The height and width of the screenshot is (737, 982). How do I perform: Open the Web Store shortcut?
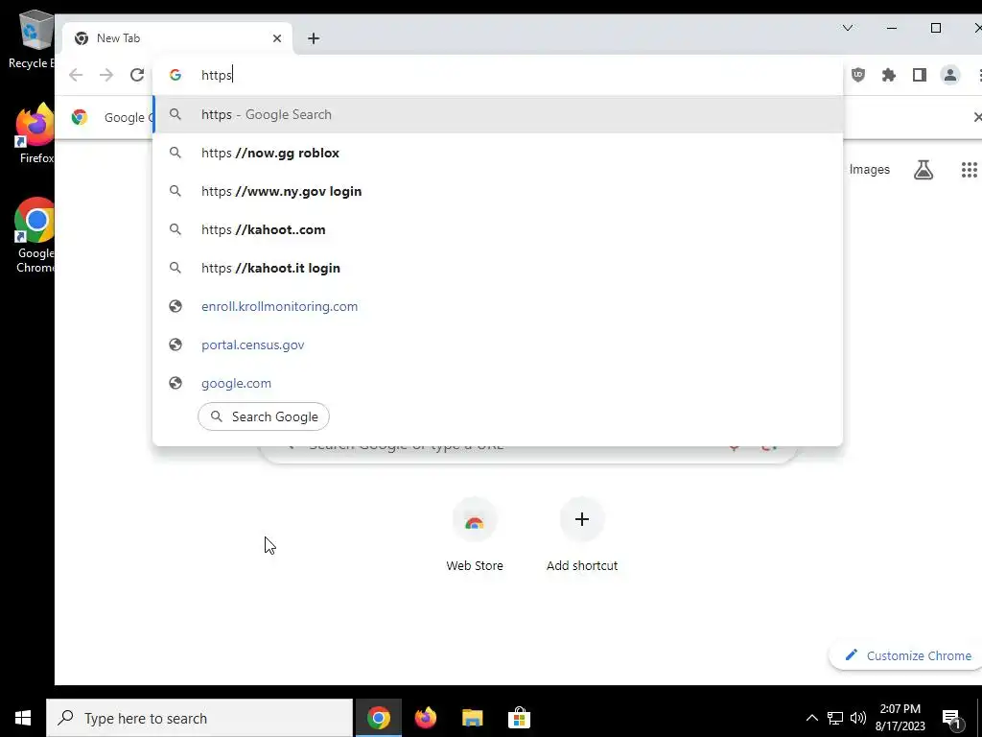[x=474, y=535]
